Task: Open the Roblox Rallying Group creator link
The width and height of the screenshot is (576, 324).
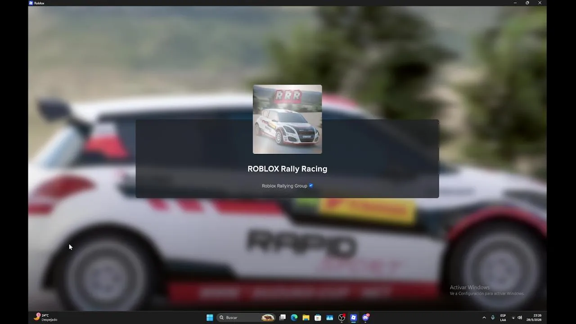Action: pyautogui.click(x=284, y=186)
